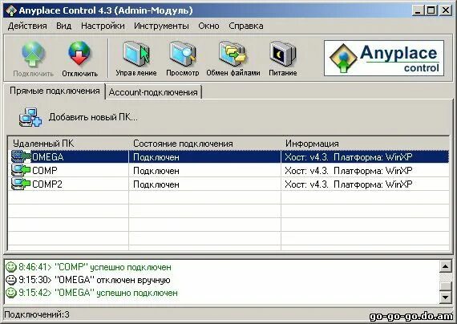Screen dimensions: 457x324
Task: Click the Anyplace Control logo banner
Action: pyautogui.click(x=384, y=59)
